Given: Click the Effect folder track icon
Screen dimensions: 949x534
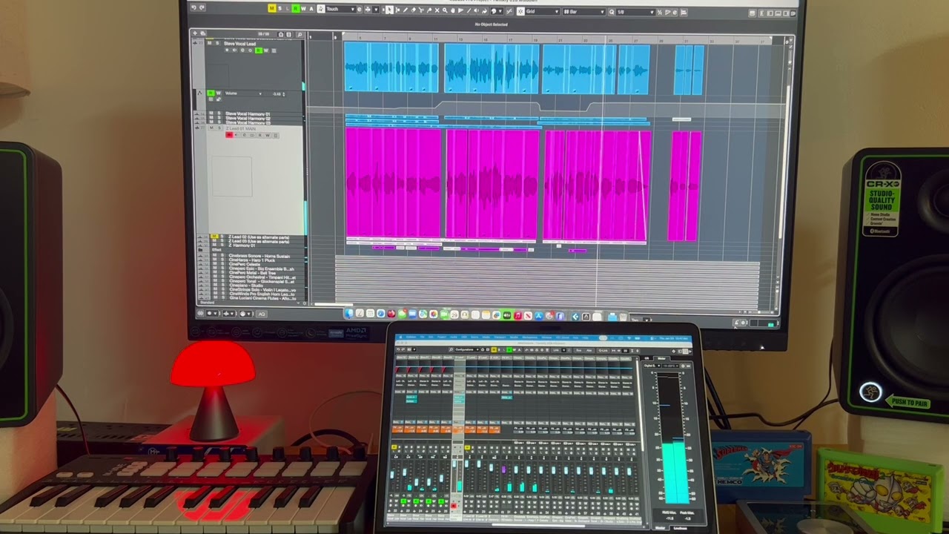Looking at the screenshot, I should 200,249.
